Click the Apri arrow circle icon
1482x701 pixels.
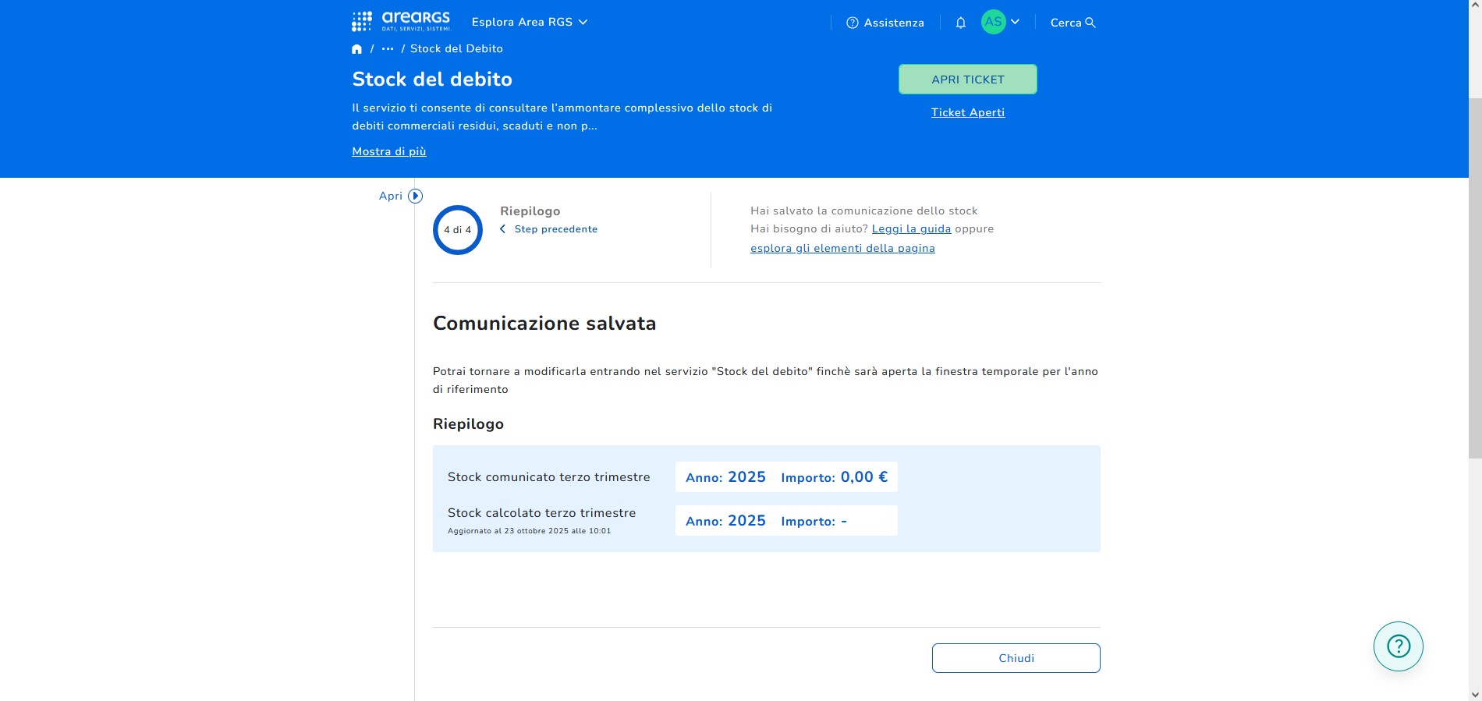416,196
